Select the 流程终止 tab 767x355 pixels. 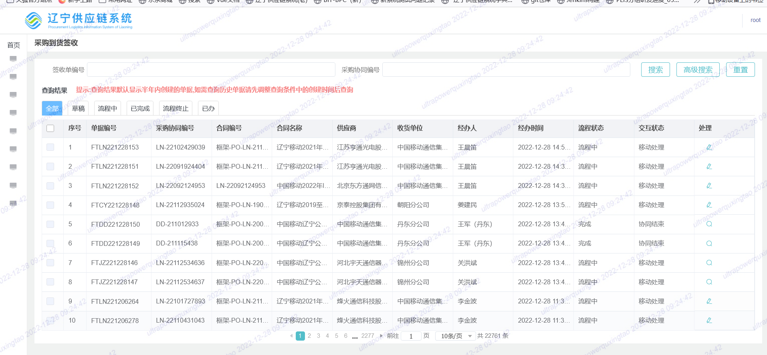tap(176, 108)
